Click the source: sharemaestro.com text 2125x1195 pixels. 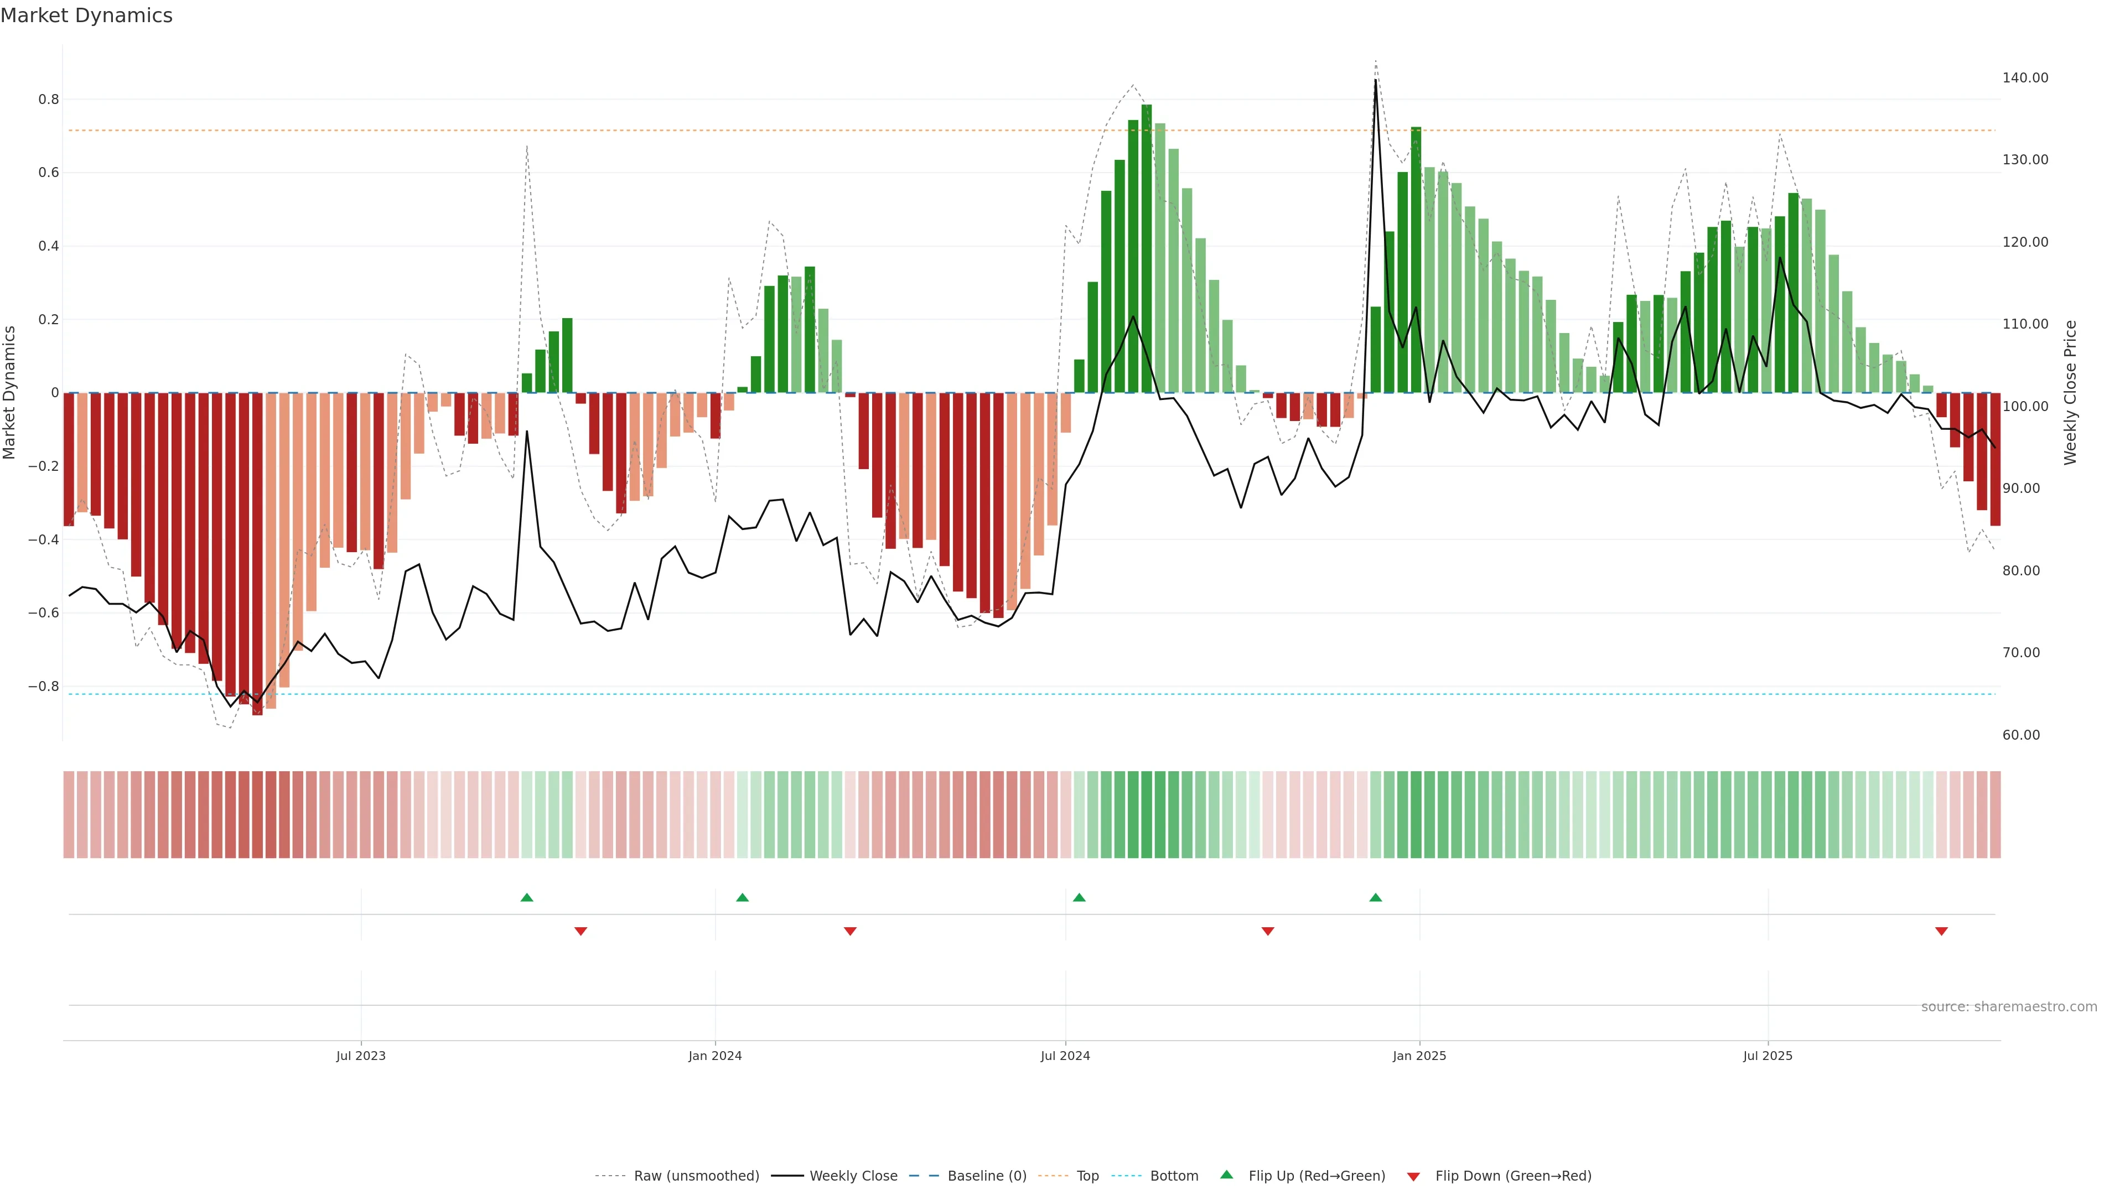[x=2009, y=1007]
